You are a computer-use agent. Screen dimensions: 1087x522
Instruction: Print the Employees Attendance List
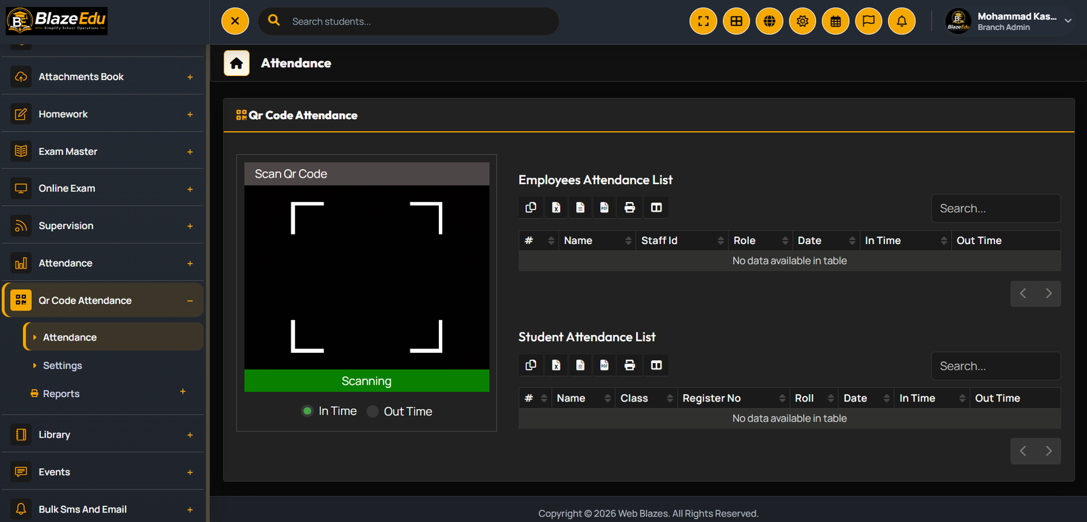coord(630,207)
